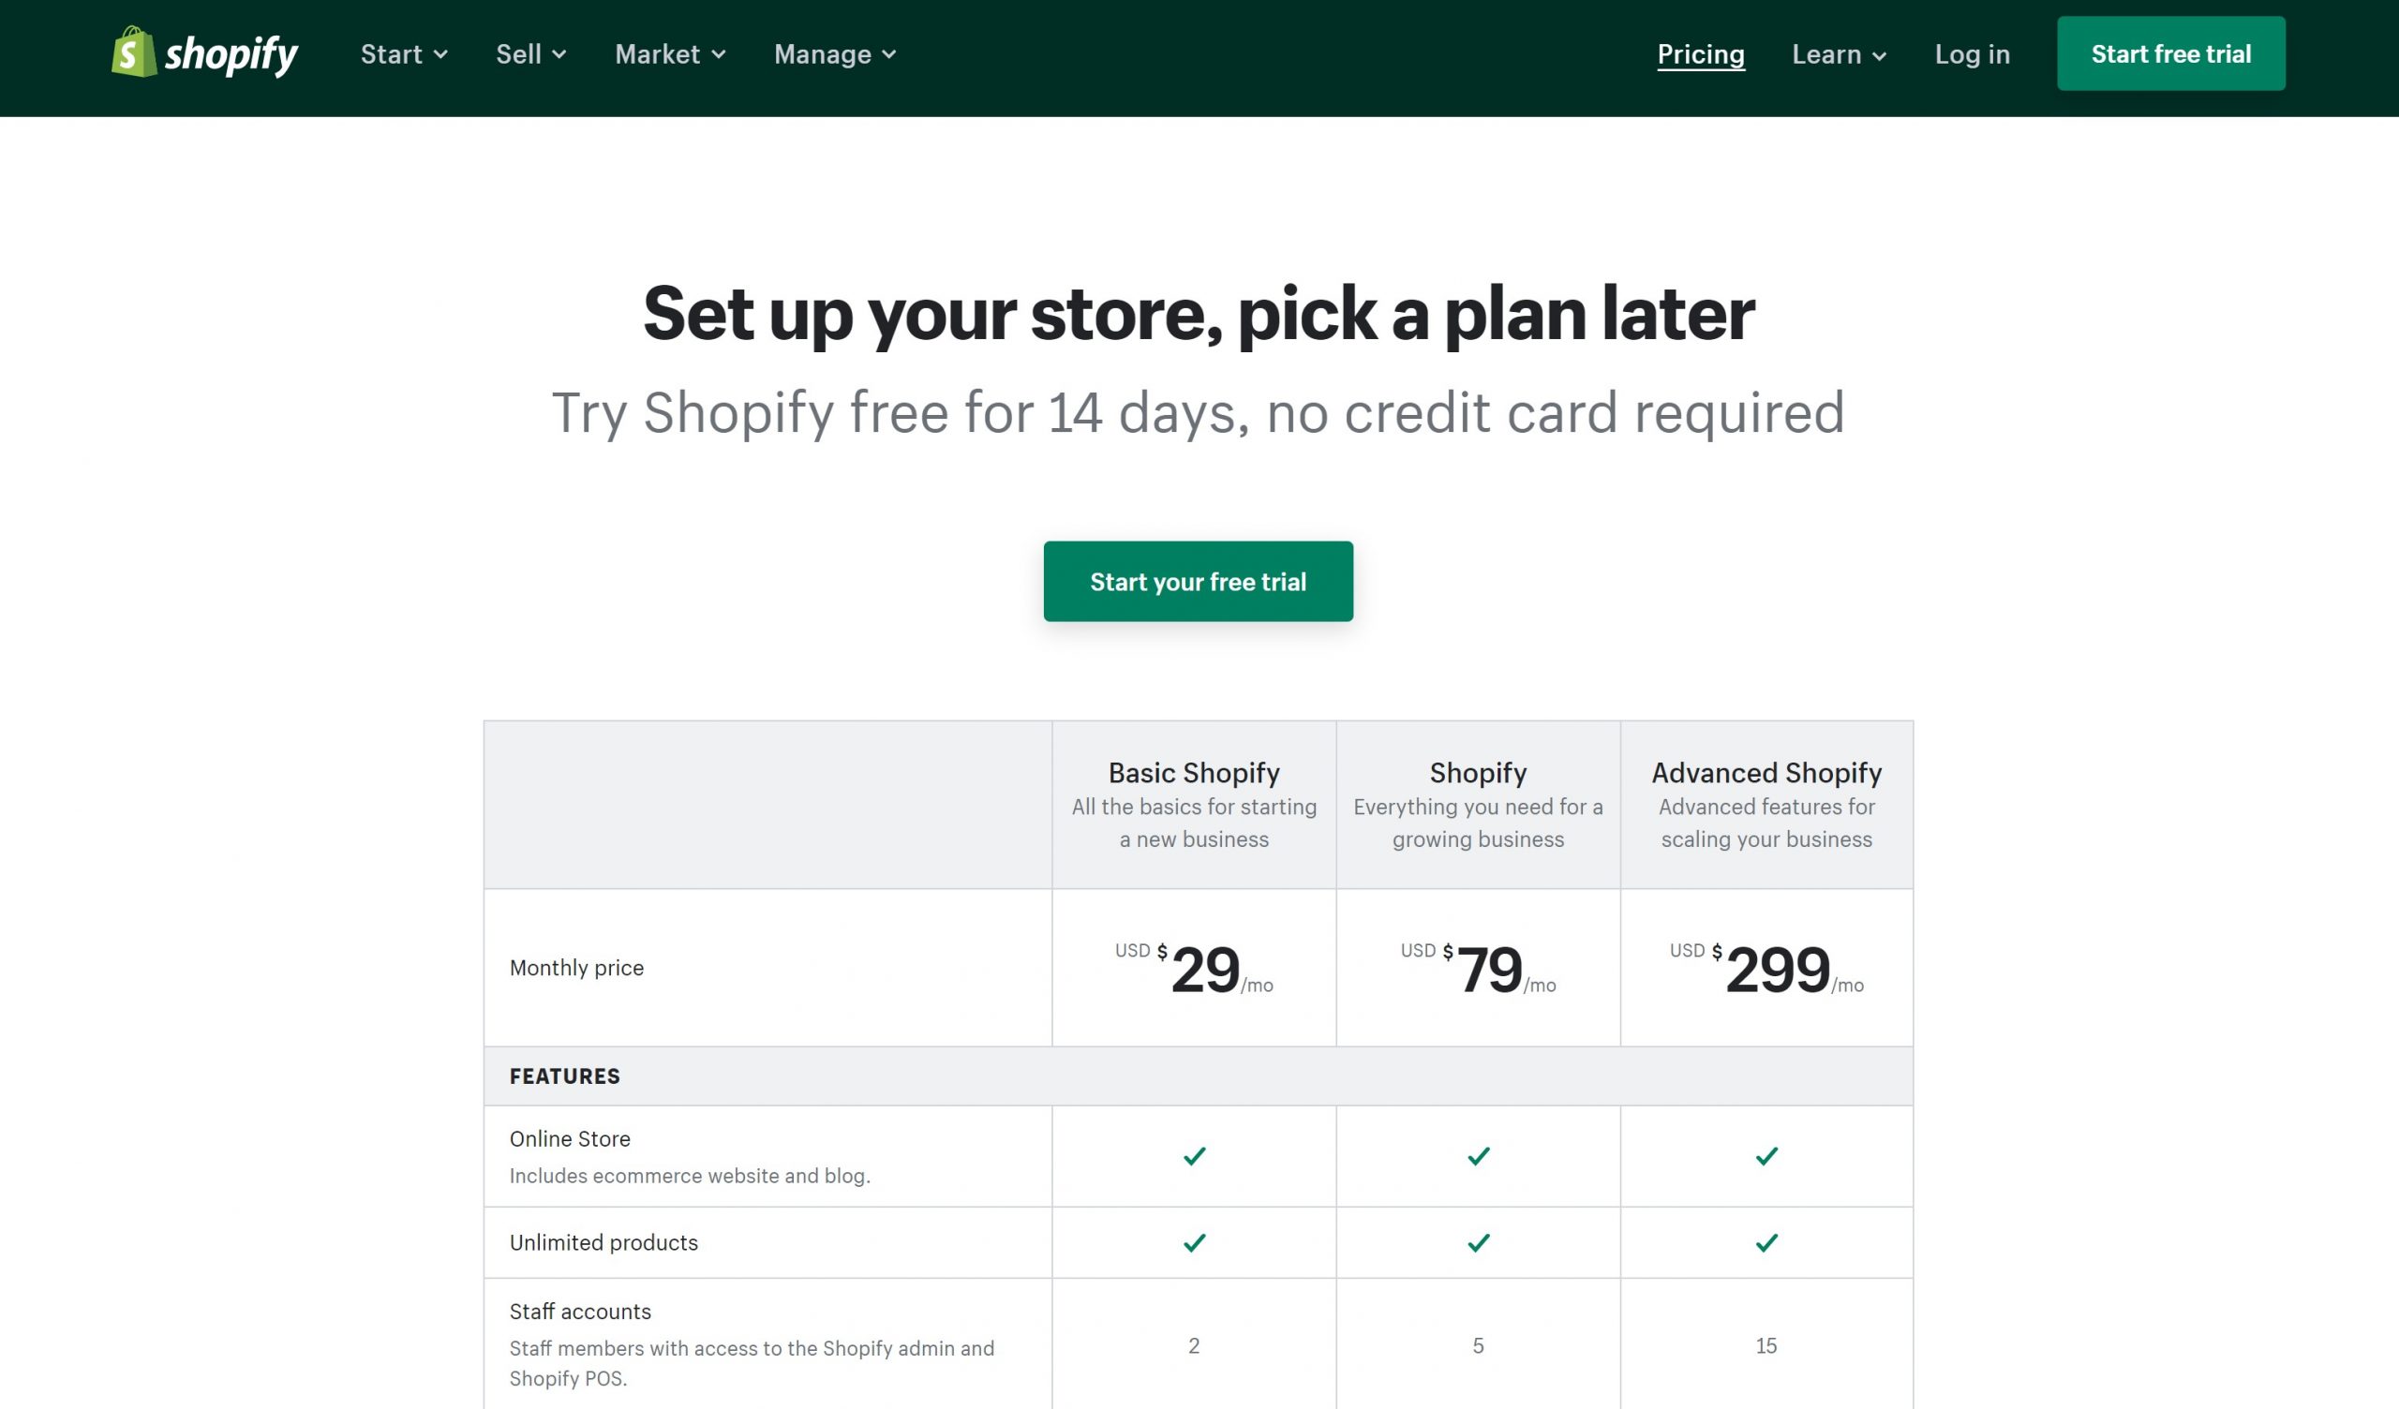2399x1409 pixels.
Task: Go to the Pricing page link
Action: pyautogui.click(x=1700, y=54)
